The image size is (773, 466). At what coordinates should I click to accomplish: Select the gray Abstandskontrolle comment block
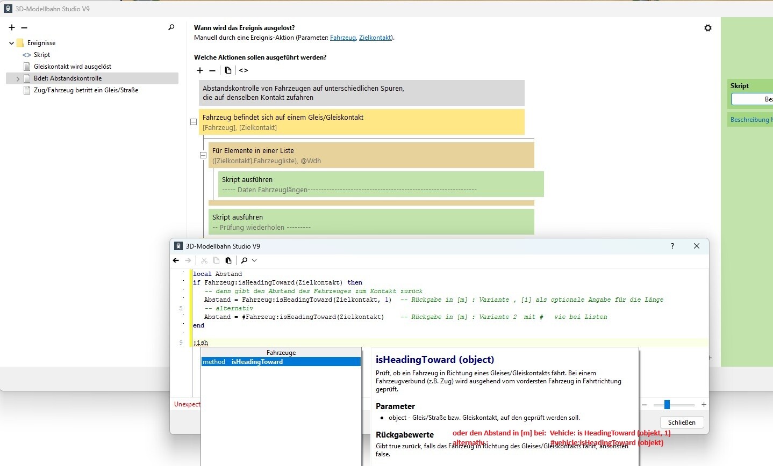(x=362, y=93)
